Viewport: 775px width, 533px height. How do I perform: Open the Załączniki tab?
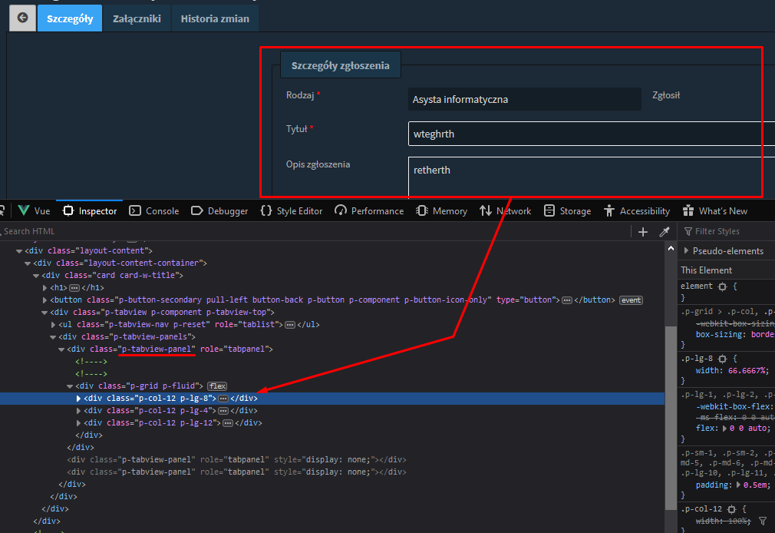tap(137, 18)
